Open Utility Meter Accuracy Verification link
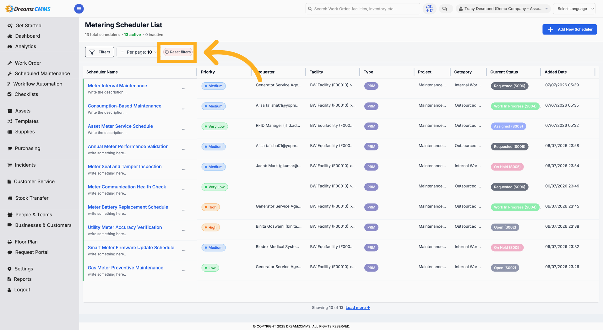Screen dimensions: 603x330 [x=125, y=227]
